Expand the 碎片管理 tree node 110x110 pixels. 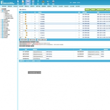[x=1, y=23]
